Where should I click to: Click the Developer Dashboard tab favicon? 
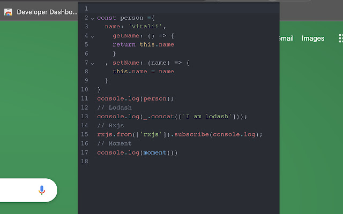click(9, 12)
